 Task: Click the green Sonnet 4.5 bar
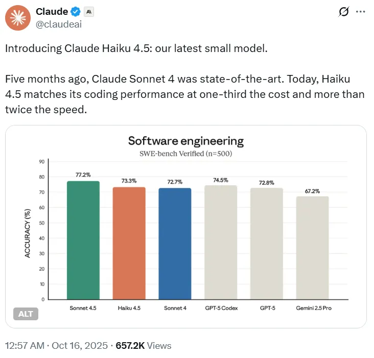[x=83, y=240]
